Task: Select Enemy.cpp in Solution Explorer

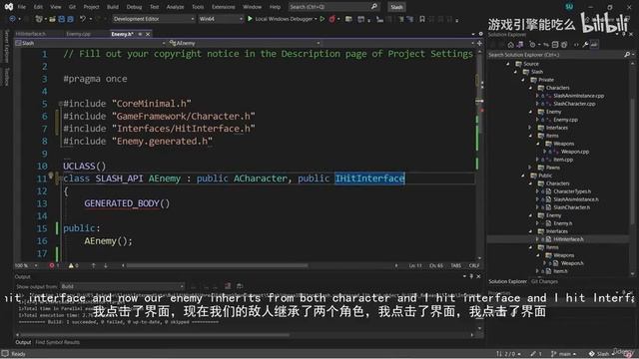Action: point(565,120)
